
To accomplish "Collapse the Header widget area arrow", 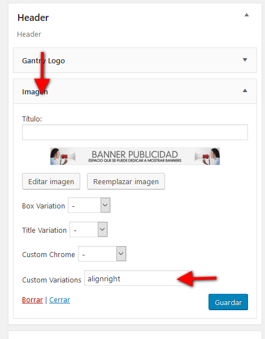I will click(246, 15).
